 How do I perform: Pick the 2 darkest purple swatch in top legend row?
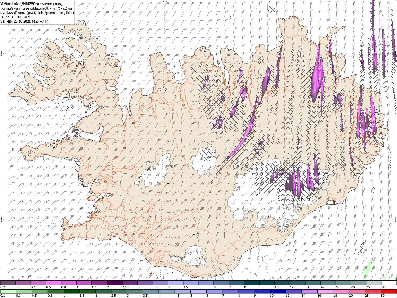114,283
